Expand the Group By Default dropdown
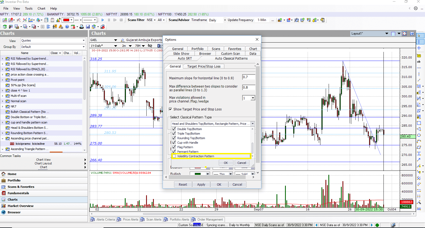The width and height of the screenshot is (425, 228). pos(84,47)
